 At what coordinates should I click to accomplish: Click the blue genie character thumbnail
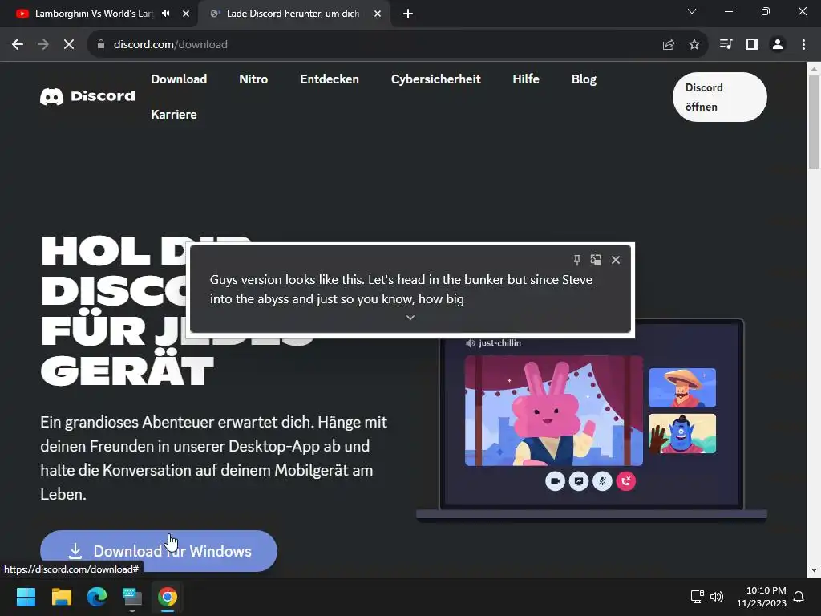681,433
